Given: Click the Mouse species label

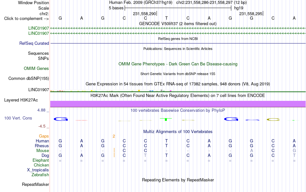Looking at the screenshot, I should 43,151.
